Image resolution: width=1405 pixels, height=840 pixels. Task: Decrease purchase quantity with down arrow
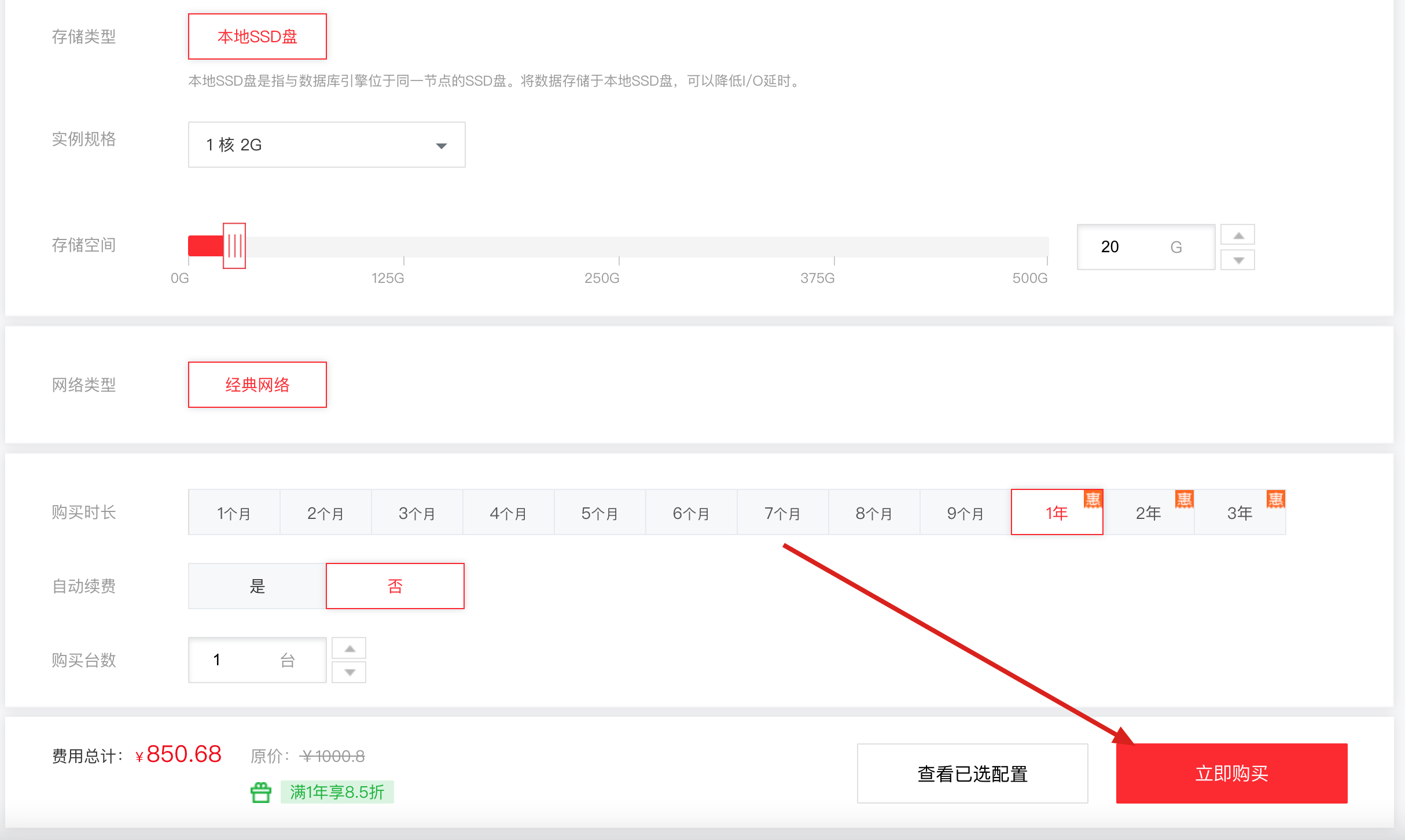click(x=349, y=672)
